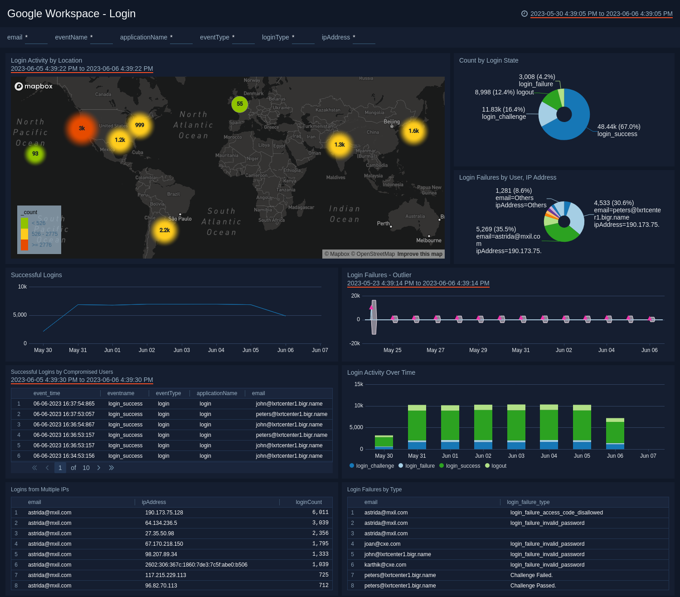Click the first-page double-chevron in table pagination
680x597 pixels.
pyautogui.click(x=34, y=468)
